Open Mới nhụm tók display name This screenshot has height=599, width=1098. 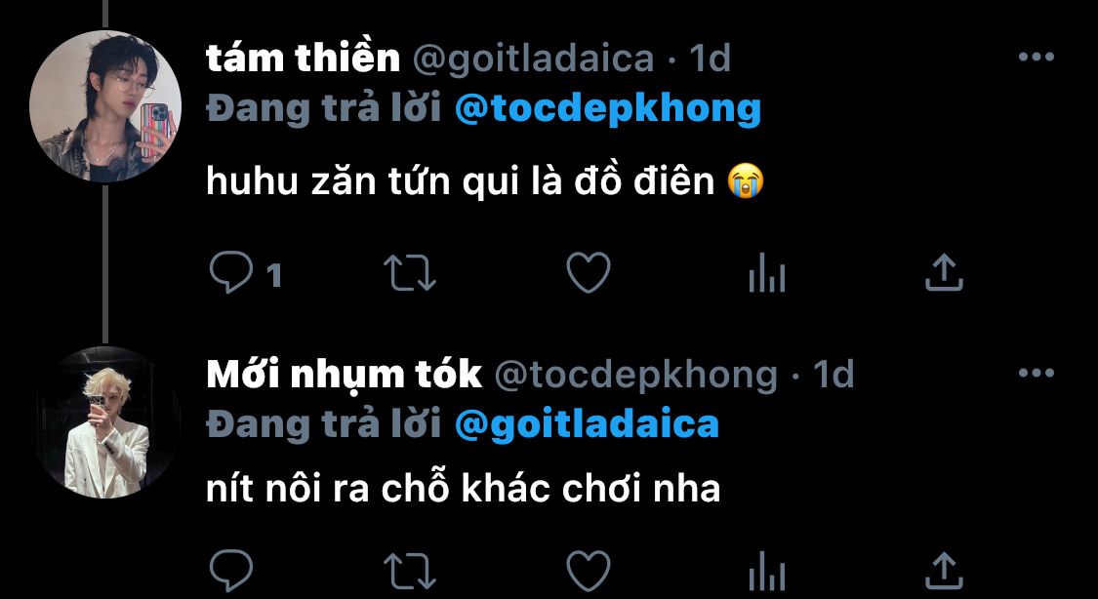coord(344,377)
